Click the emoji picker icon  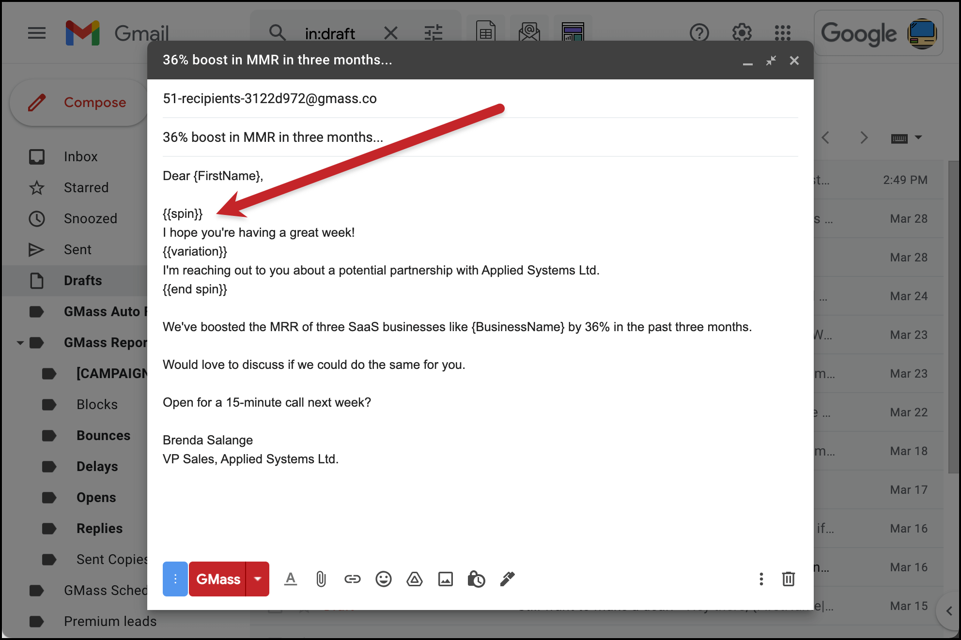click(385, 579)
